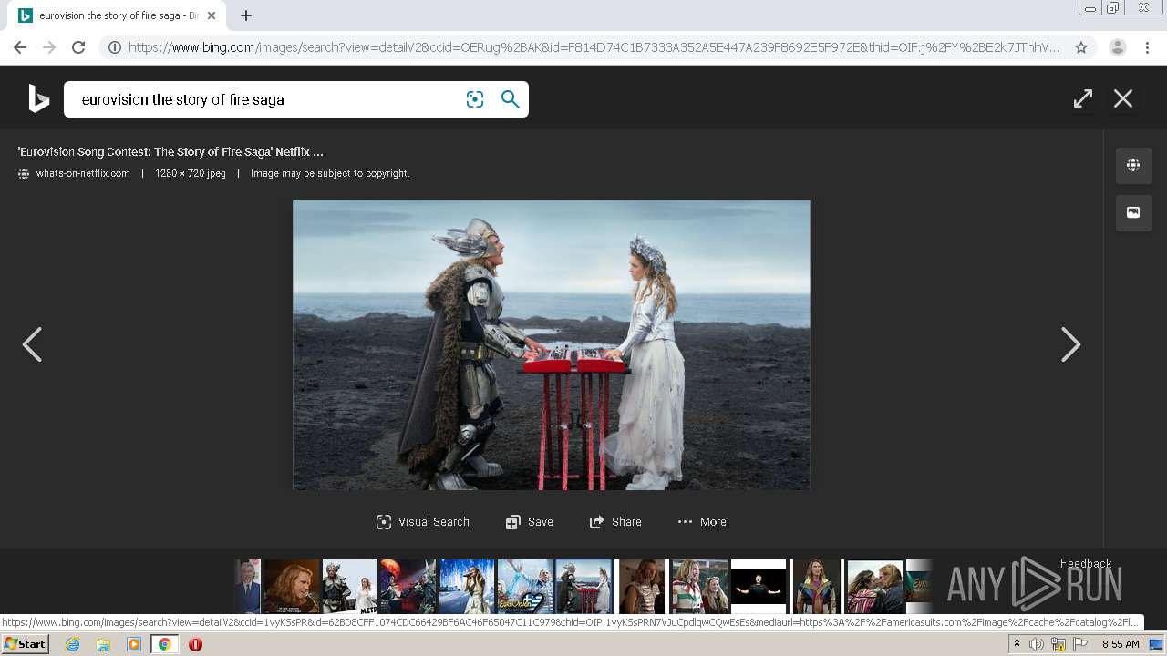Open a new browser tab
The width and height of the screenshot is (1167, 656).
246,15
